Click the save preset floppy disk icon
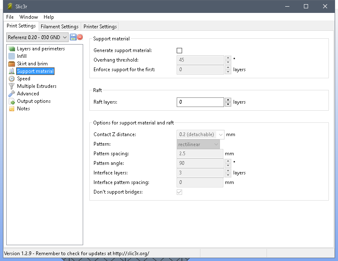Screen dimensions: 338x261 [73, 37]
